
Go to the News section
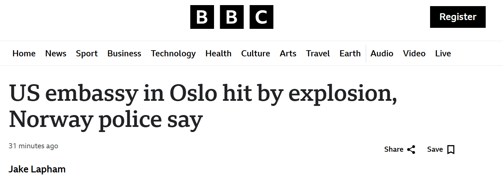click(56, 54)
